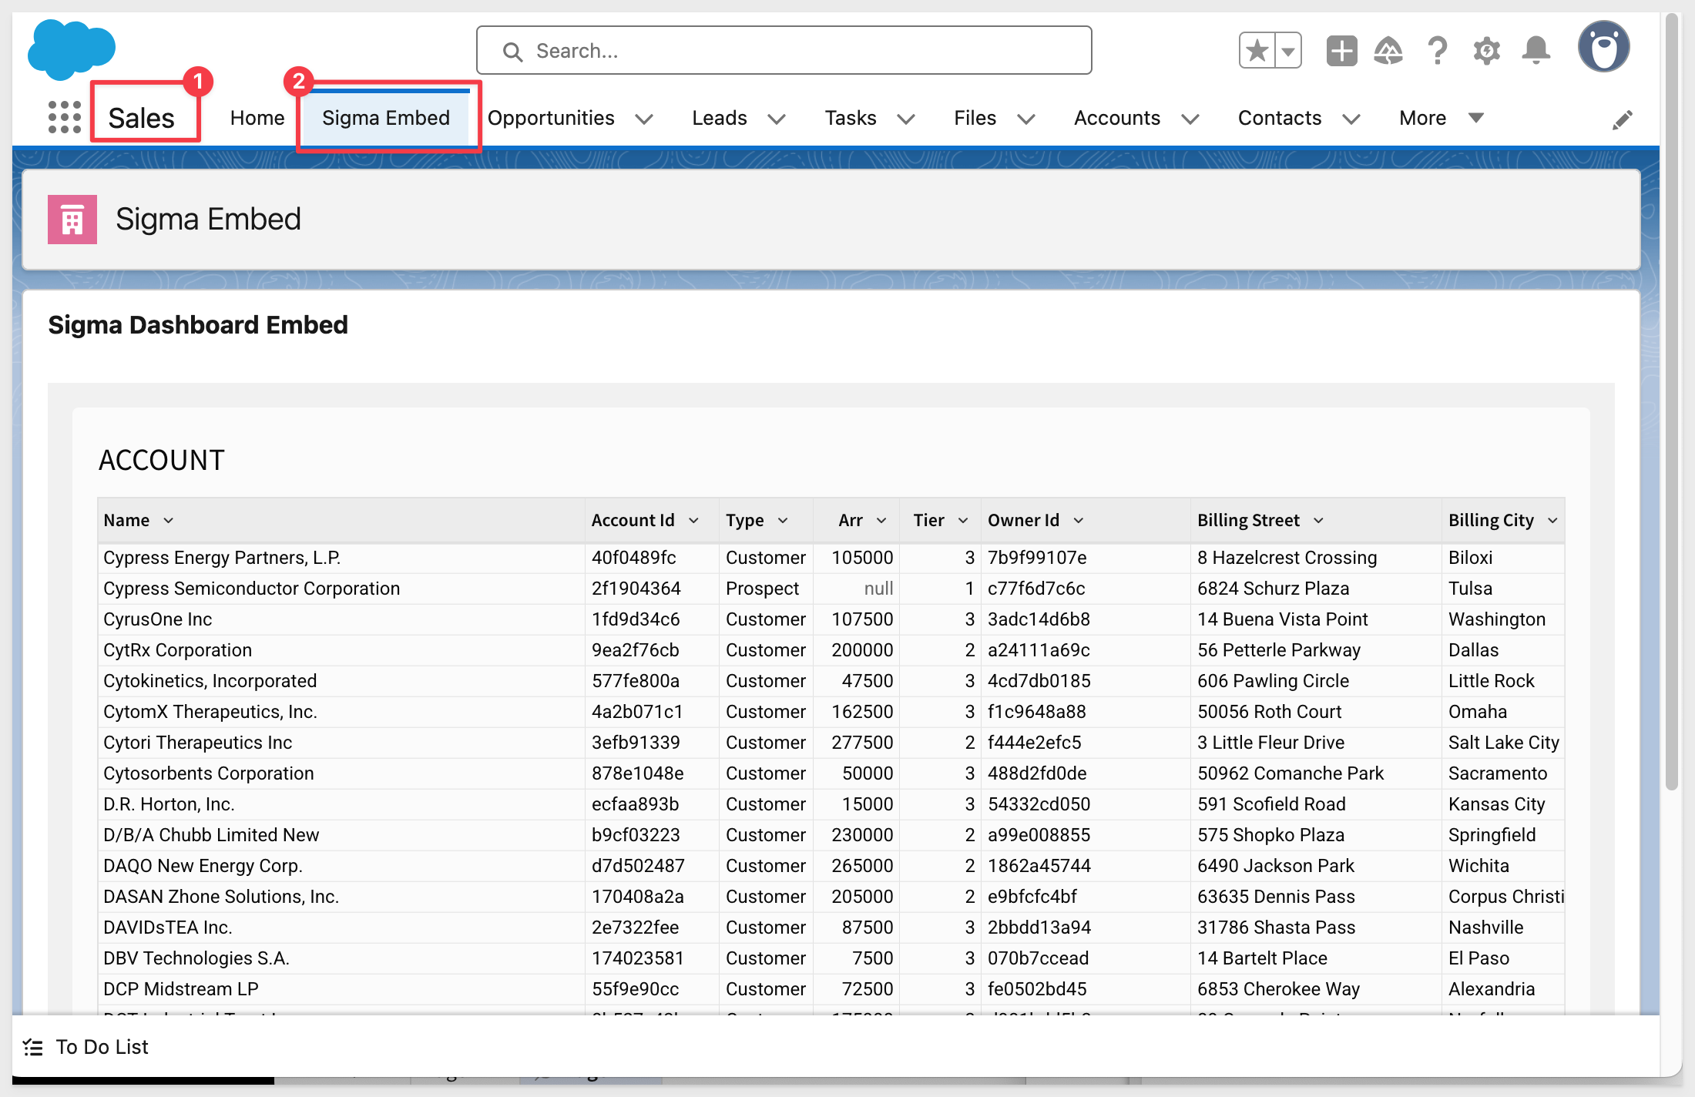Open the Name column menu chevron
Image resolution: width=1695 pixels, height=1097 pixels.
[x=169, y=521]
